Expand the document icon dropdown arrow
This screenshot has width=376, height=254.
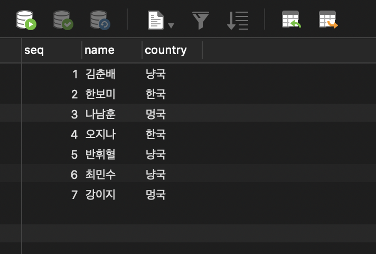171,25
